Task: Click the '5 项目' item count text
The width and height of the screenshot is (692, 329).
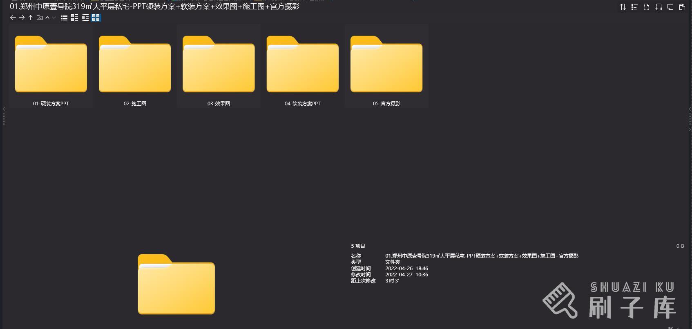Action: point(358,246)
